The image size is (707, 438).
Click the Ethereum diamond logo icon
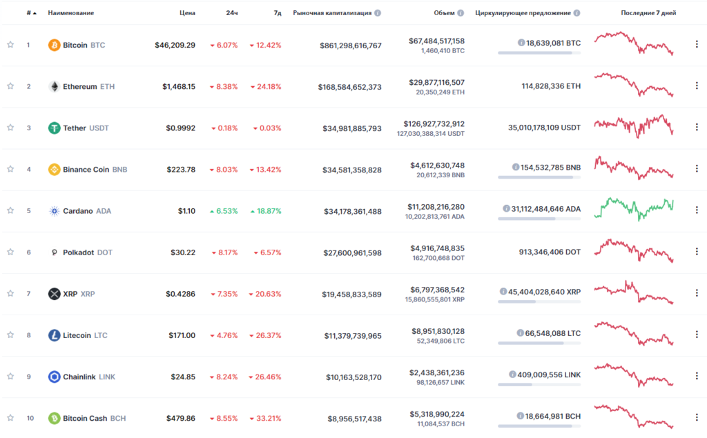(54, 86)
